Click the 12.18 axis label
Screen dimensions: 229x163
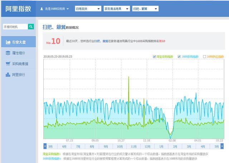coord(146,140)
